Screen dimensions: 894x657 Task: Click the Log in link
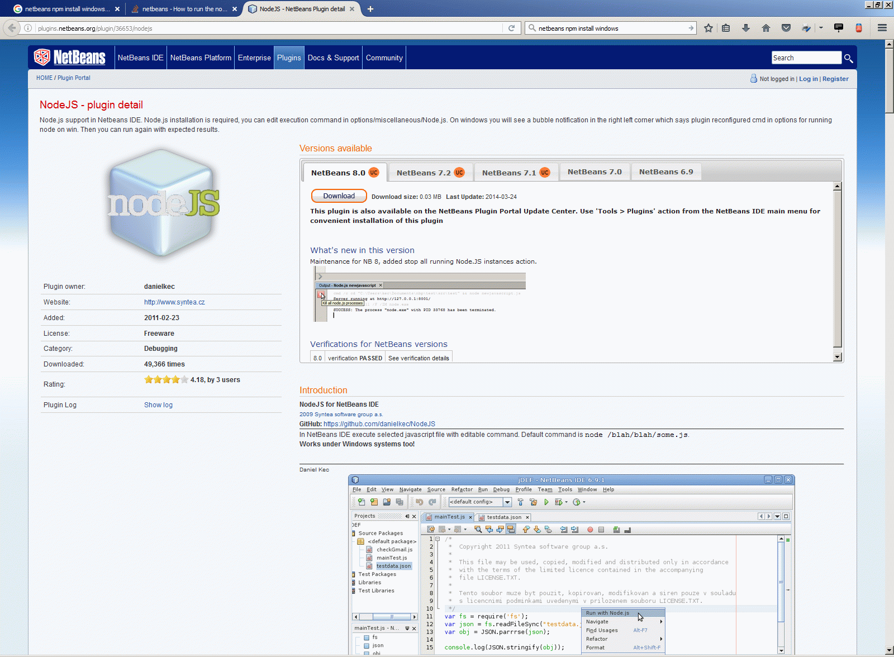[808, 79]
